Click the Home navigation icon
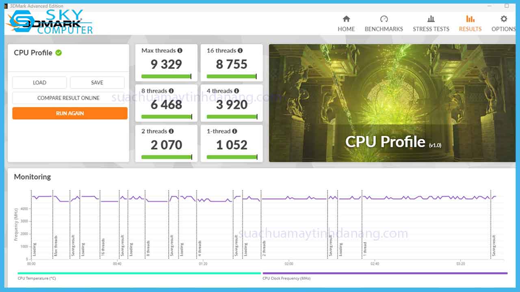 point(346,19)
